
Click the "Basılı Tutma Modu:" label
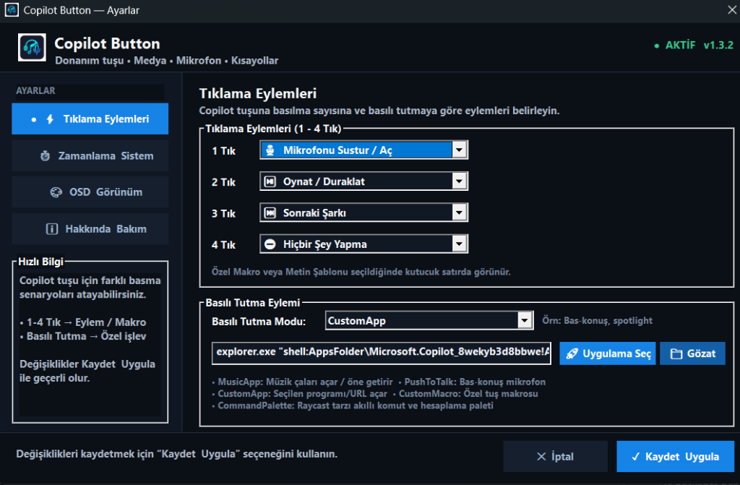point(259,322)
